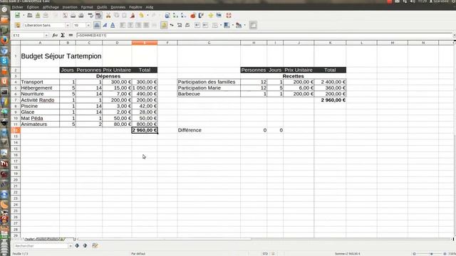Screen dimensions: 456x256
Task: Open the print preview
Action: 81,16
